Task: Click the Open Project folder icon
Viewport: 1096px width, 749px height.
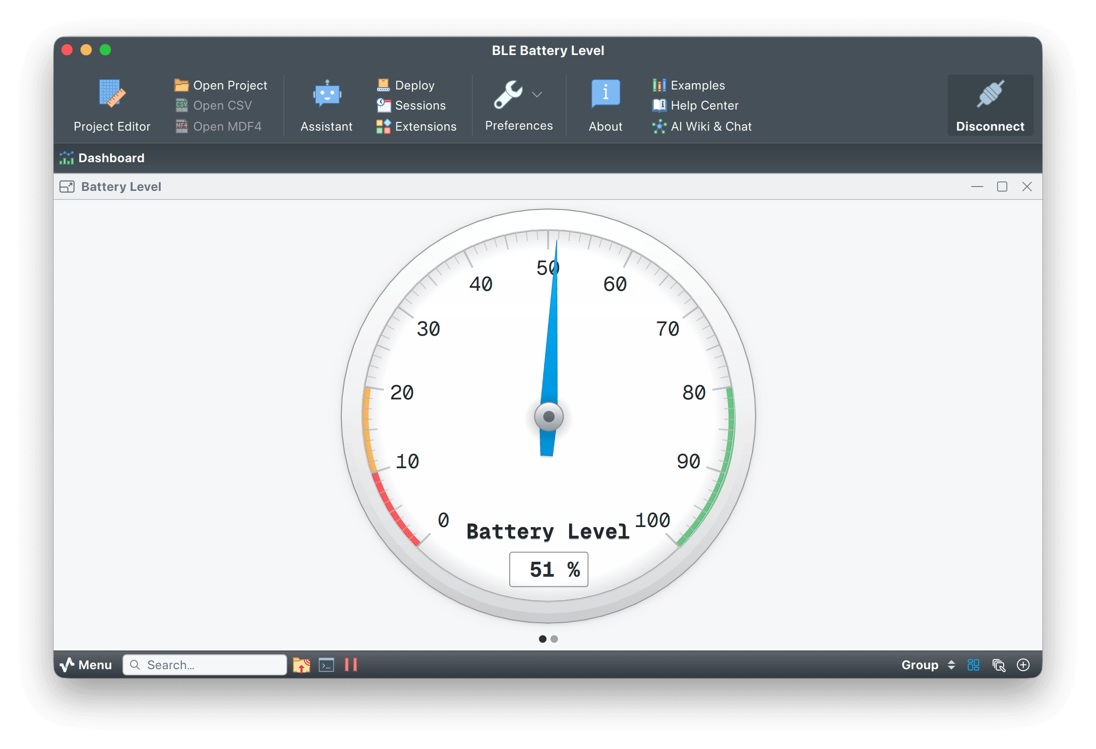Action: pos(181,85)
